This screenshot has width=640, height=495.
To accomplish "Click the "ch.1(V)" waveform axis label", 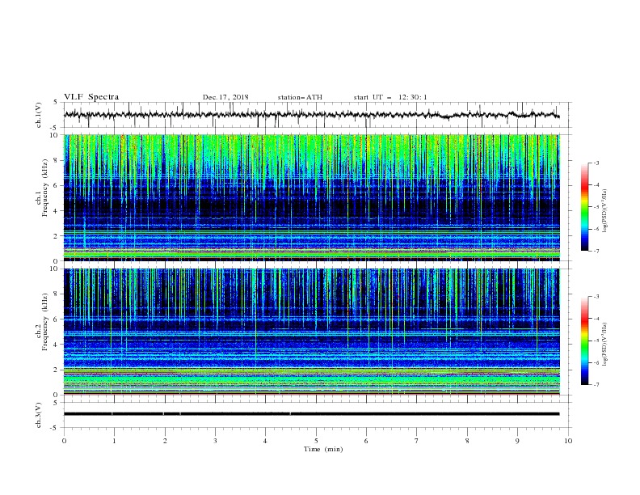I will tap(39, 115).
